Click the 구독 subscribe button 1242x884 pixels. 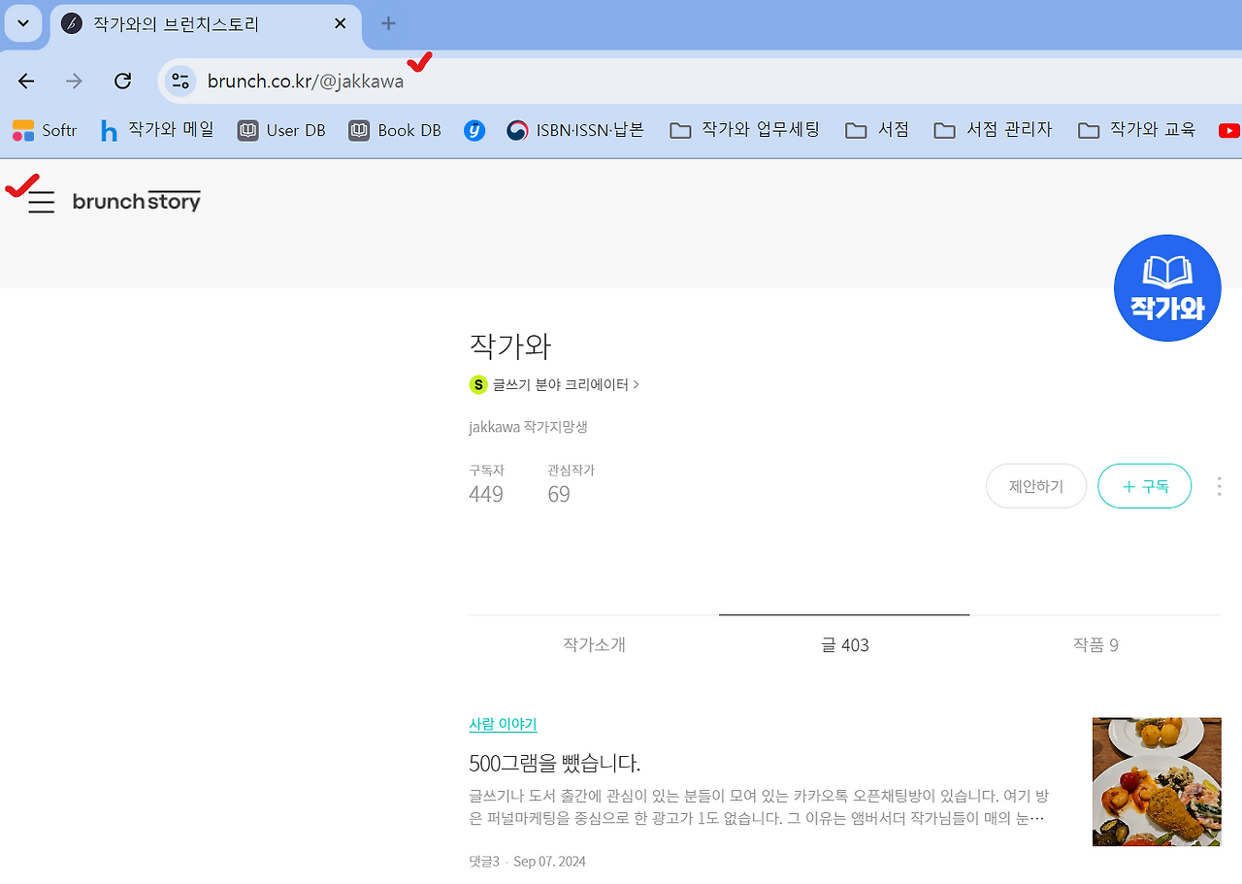coord(1144,485)
